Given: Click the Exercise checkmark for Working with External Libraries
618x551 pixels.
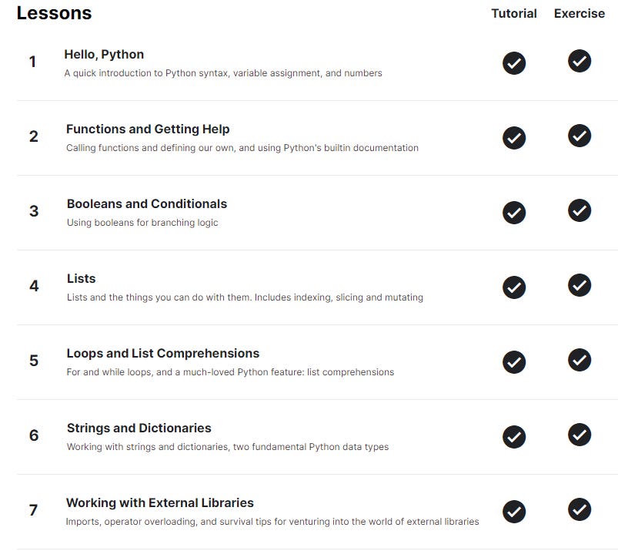Looking at the screenshot, I should tap(579, 509).
